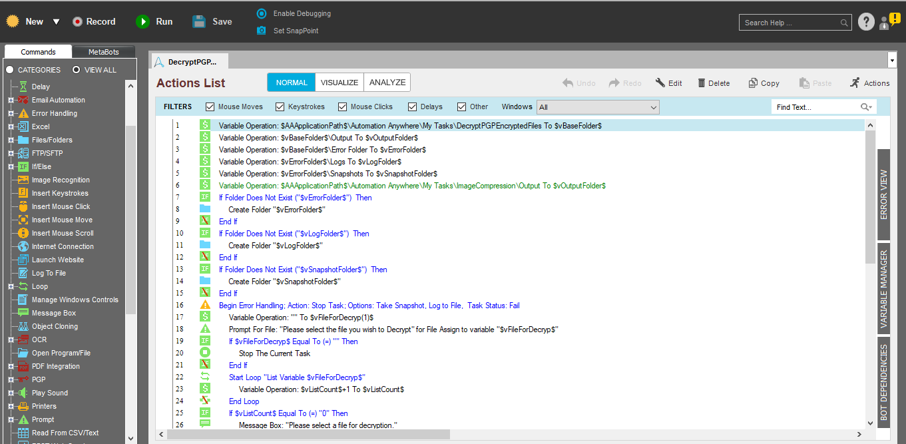Viewport: 906px width, 444px height.
Task: Switch to the MetaBots tab
Action: pos(103,52)
